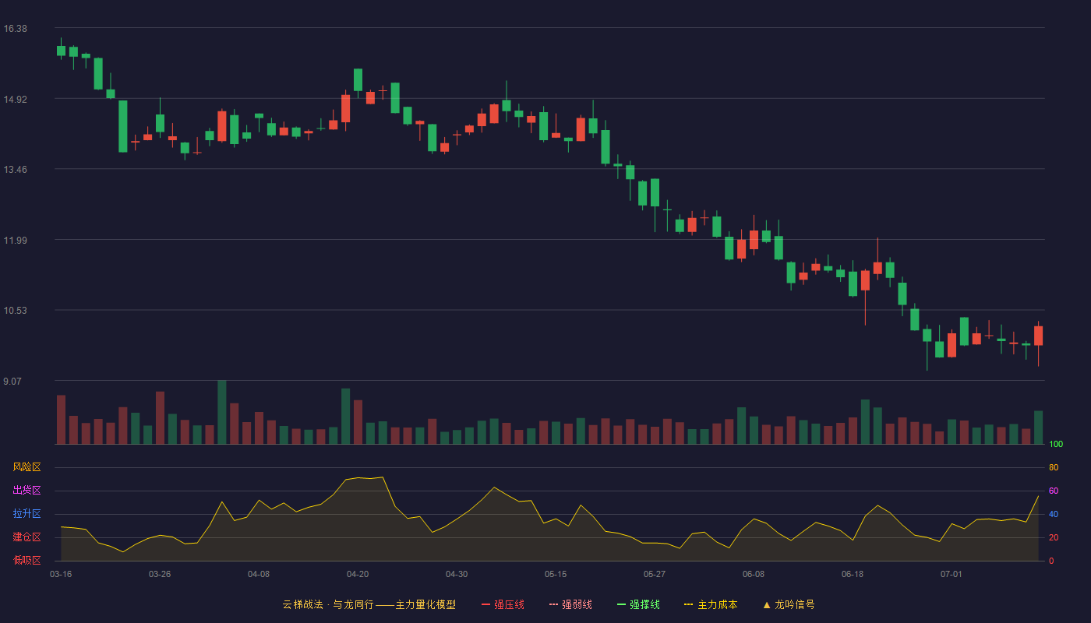
Task: Click the 04-20 date axis label
Action: (358, 574)
